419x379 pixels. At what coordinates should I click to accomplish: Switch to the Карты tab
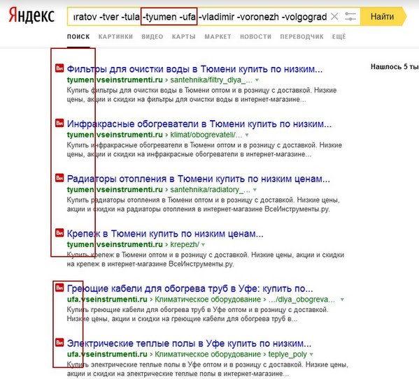tap(183, 37)
